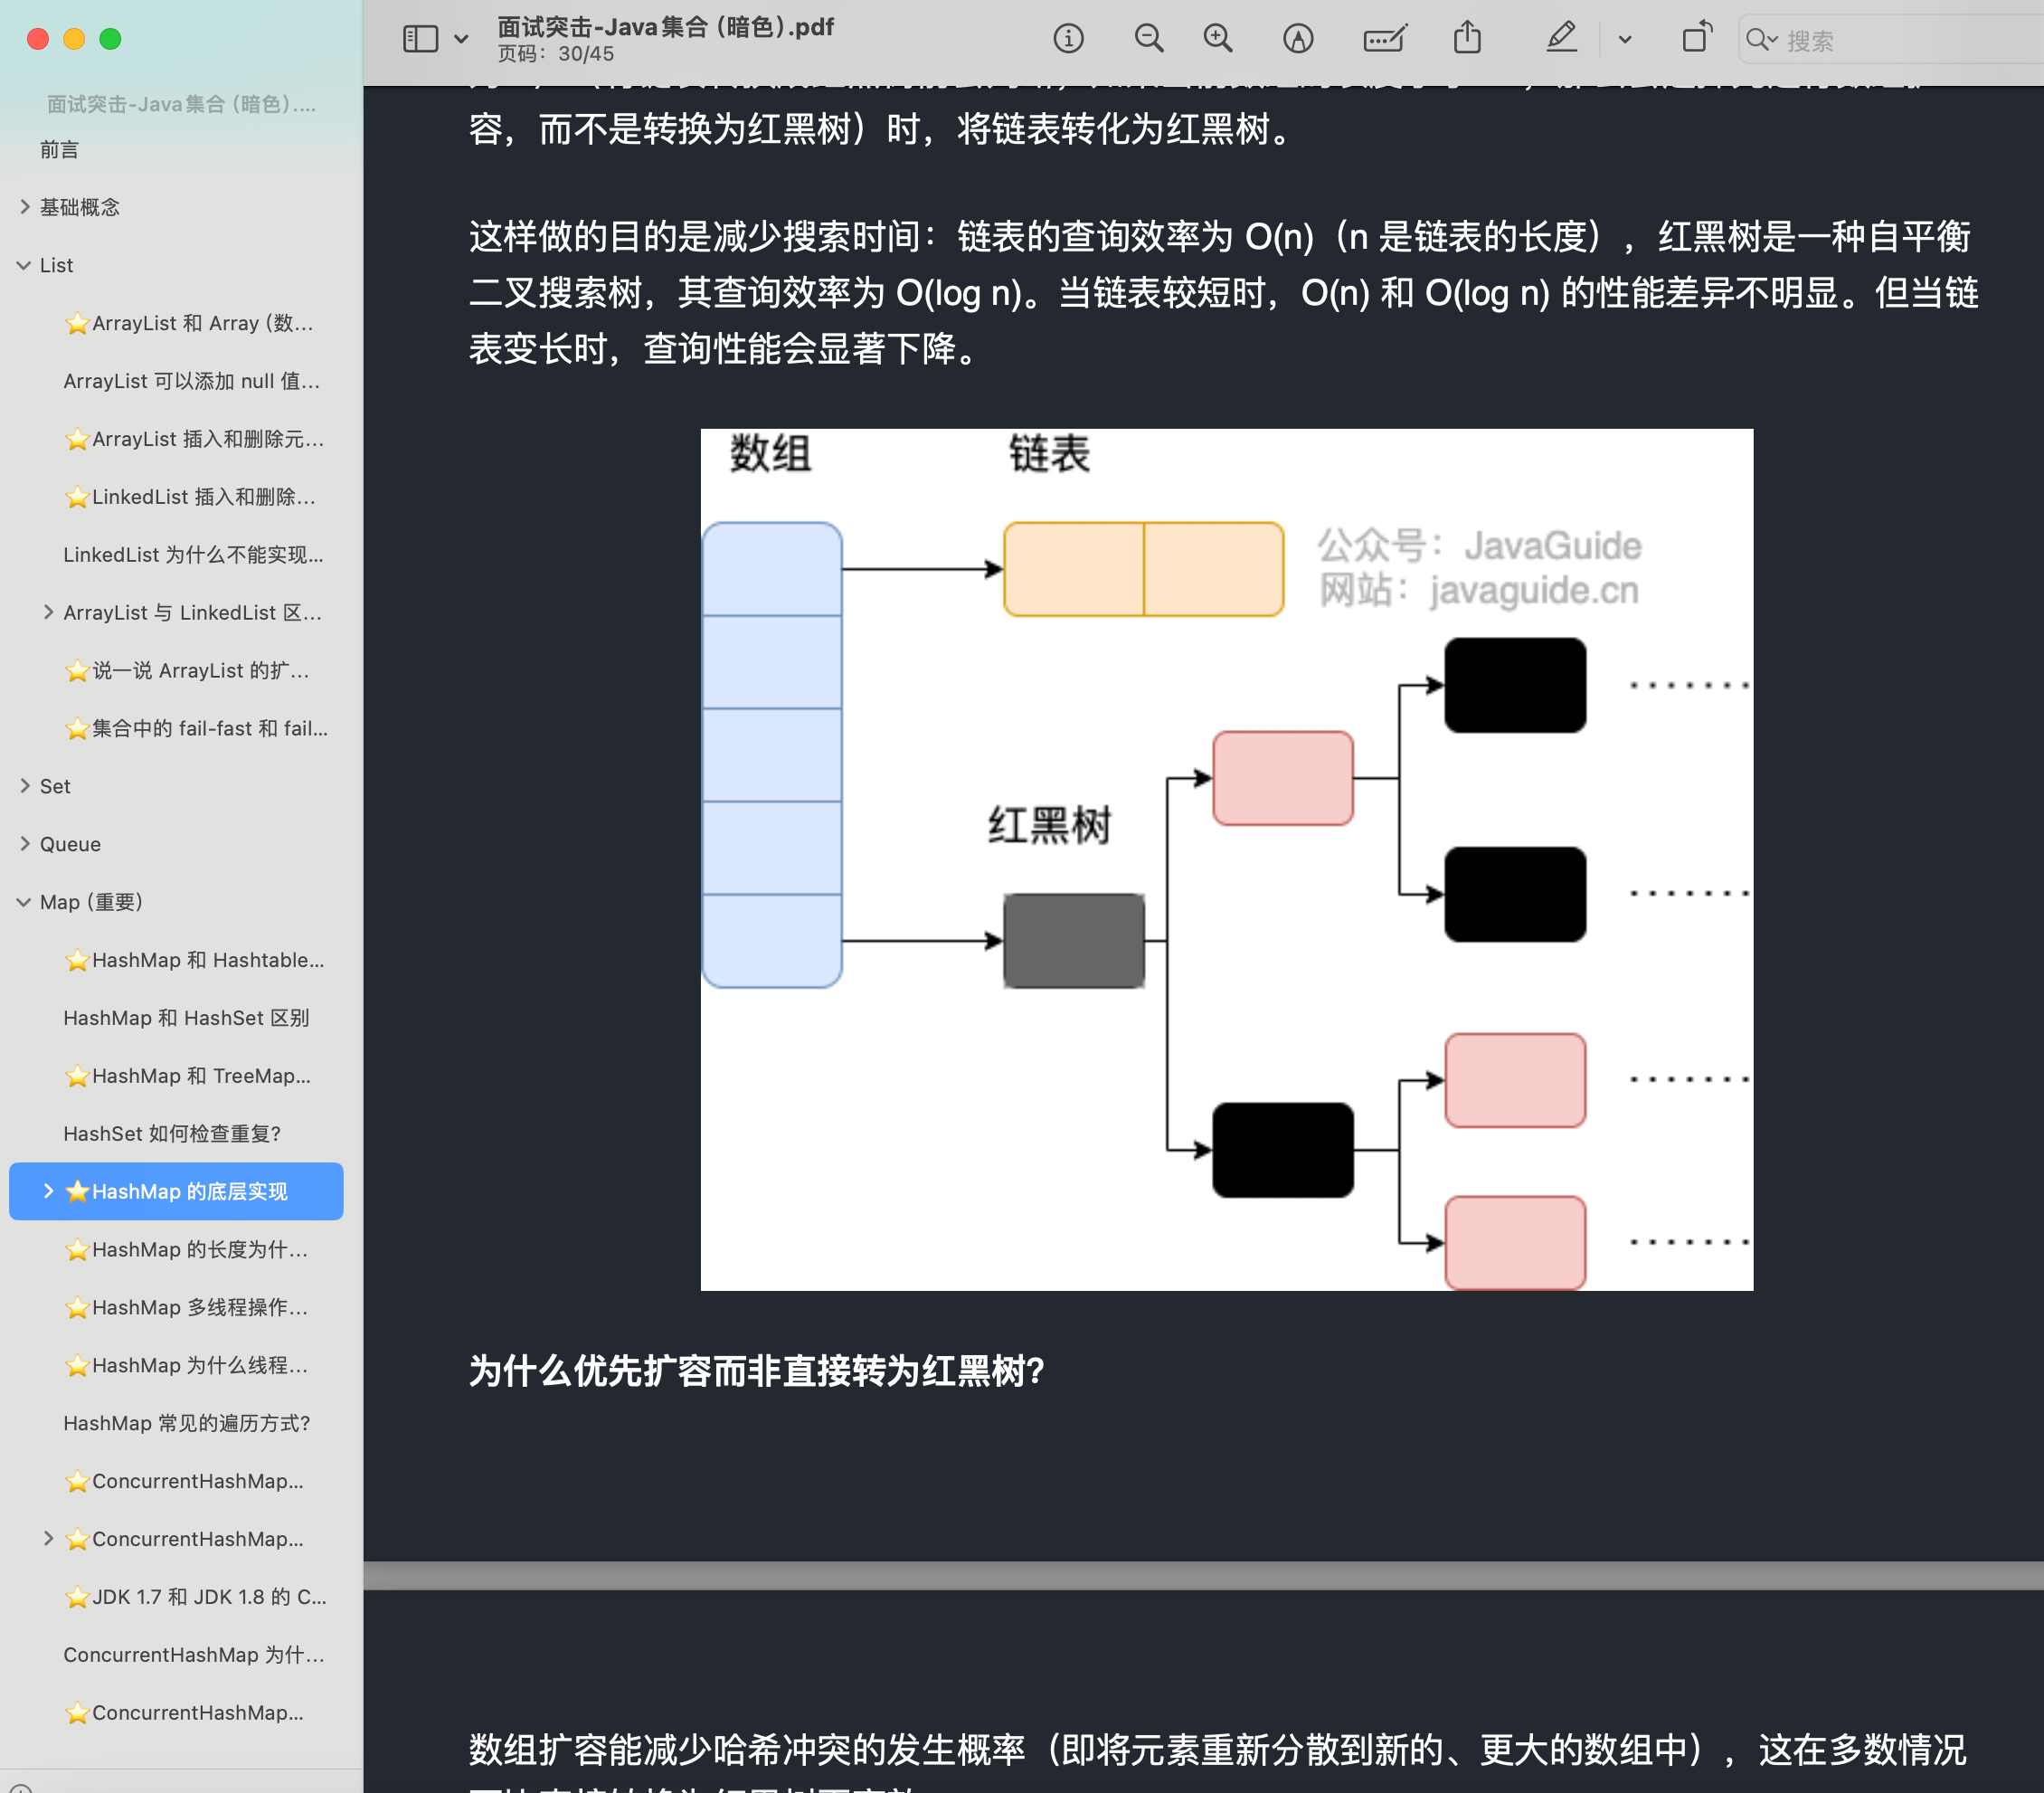Open the document info inspector

[x=1069, y=38]
